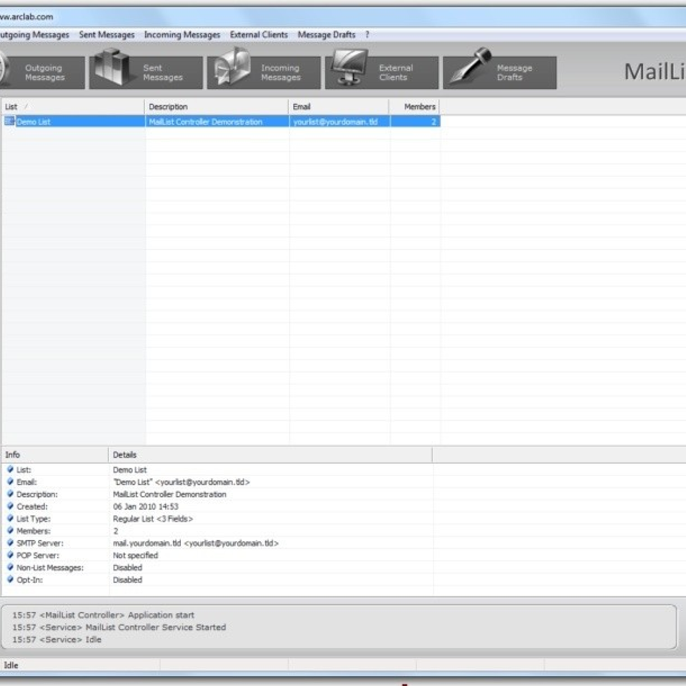This screenshot has width=686, height=686.
Task: Click the Opt-In info bullet icon
Action: pos(10,579)
